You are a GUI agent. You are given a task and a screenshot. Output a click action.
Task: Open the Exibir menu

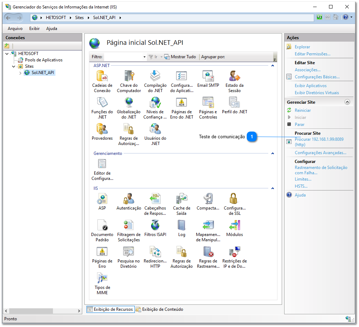(x=34, y=29)
